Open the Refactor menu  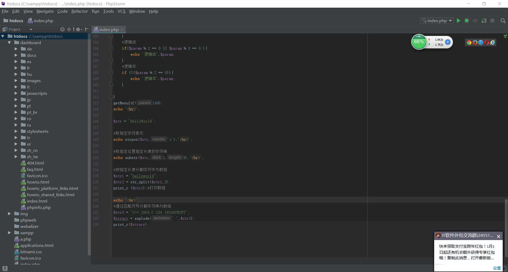79,11
